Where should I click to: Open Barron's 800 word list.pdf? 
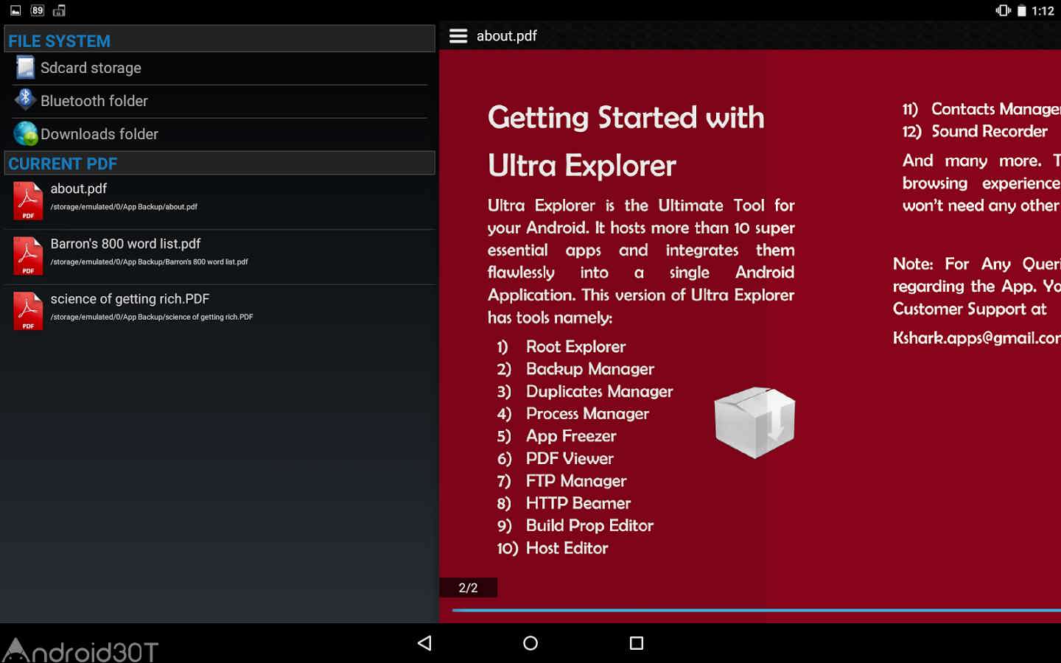point(220,257)
